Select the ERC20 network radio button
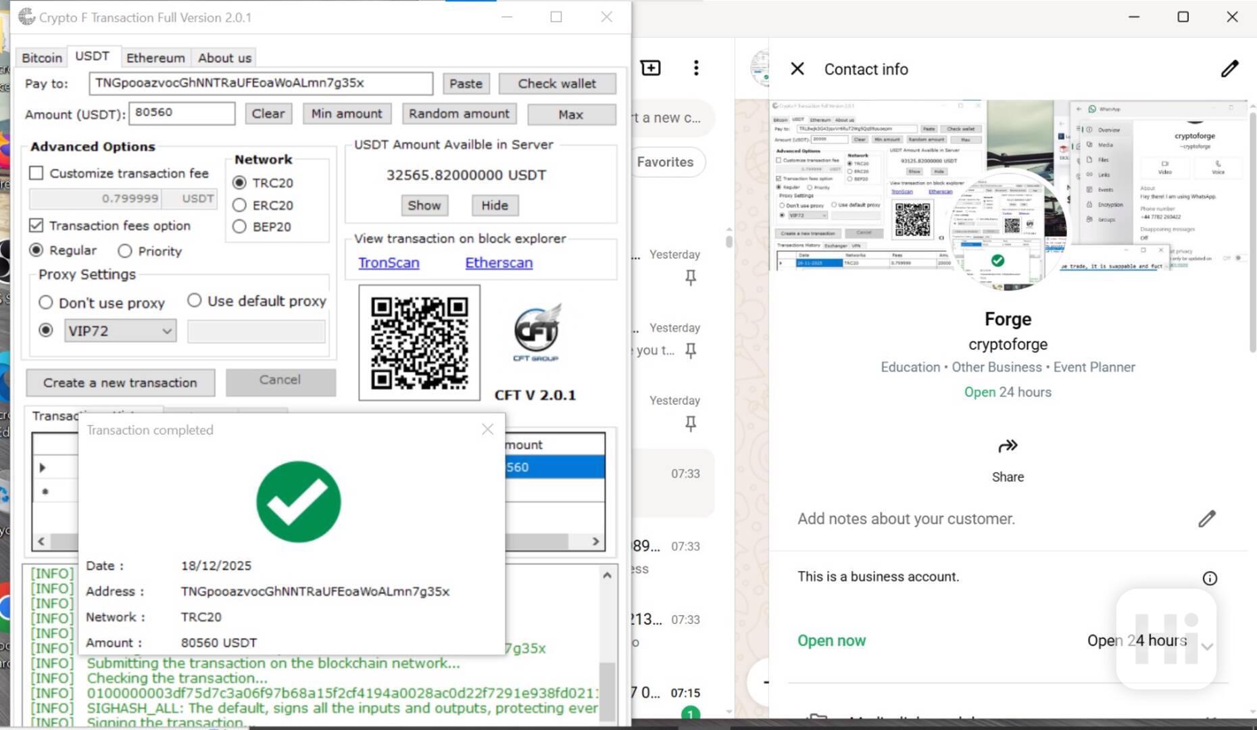The height and width of the screenshot is (730, 1257). tap(239, 205)
